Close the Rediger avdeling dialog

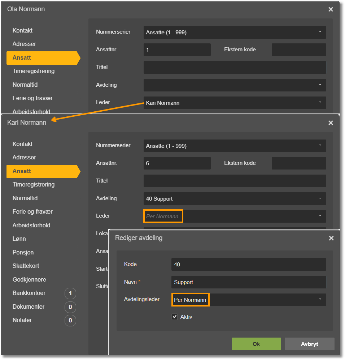click(x=331, y=238)
